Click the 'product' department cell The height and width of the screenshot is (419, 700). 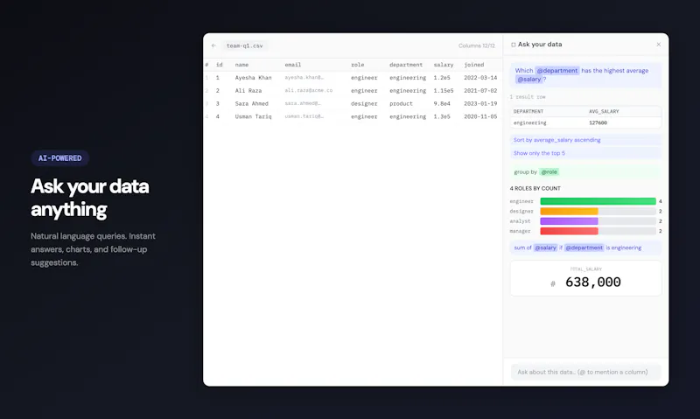[x=401, y=103]
